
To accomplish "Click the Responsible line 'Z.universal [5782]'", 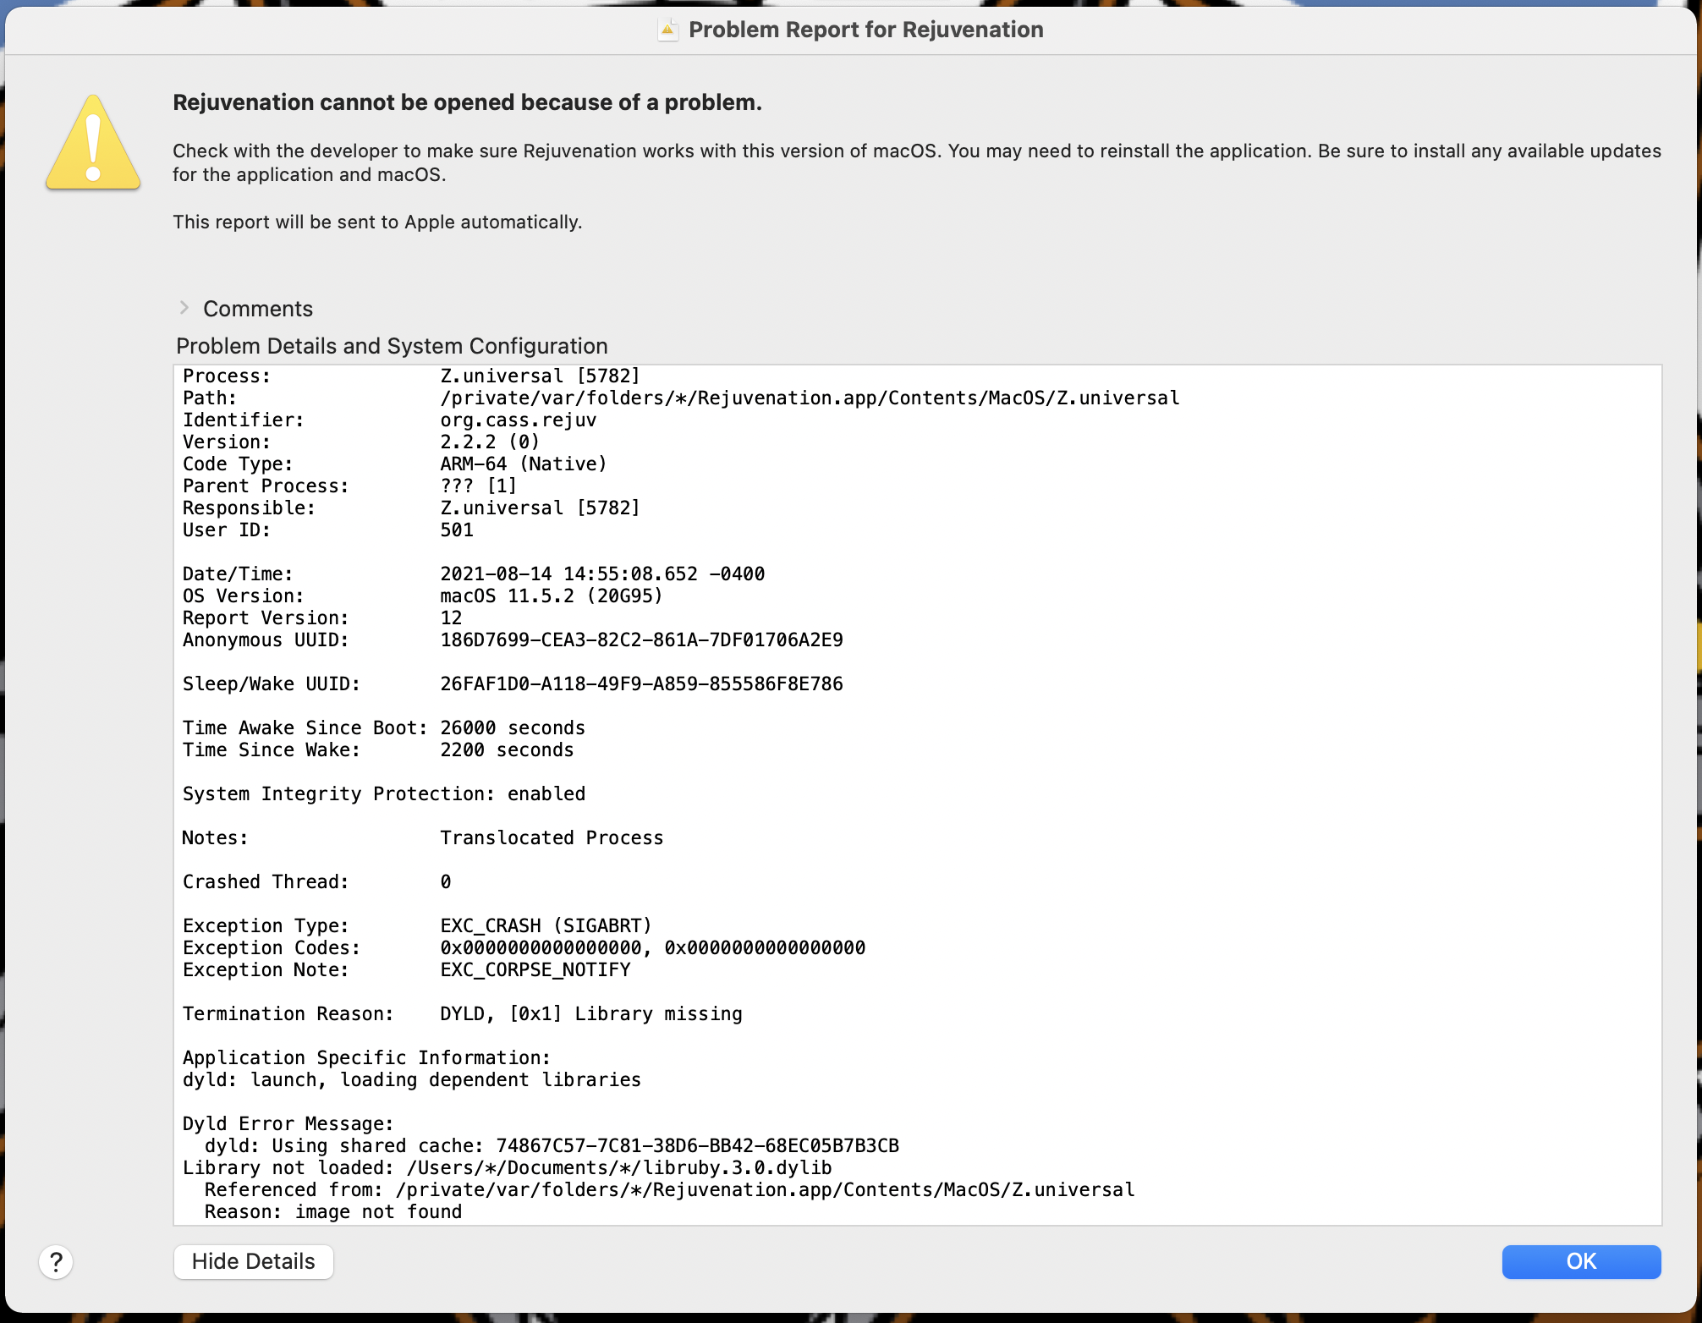I will pos(540,508).
